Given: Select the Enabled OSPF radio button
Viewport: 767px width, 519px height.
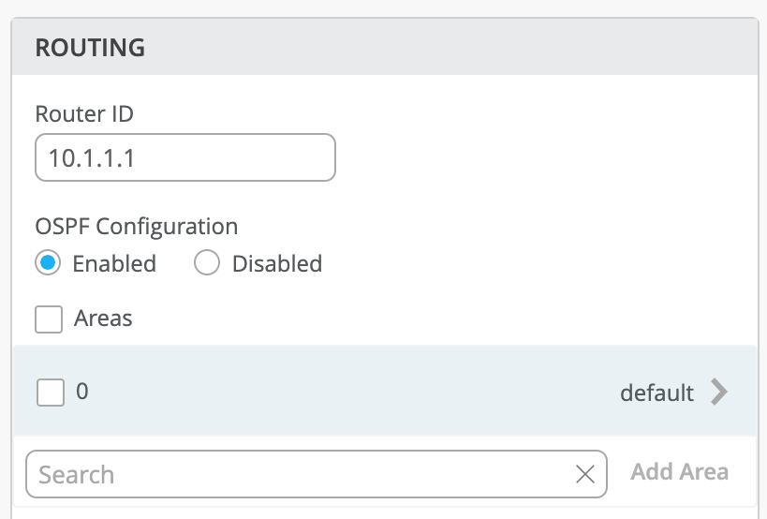Looking at the screenshot, I should pos(49,263).
